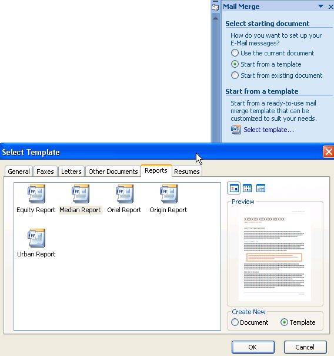The height and width of the screenshot is (356, 334).
Task: Close the Mail Merge task pane
Action: (x=331, y=7)
